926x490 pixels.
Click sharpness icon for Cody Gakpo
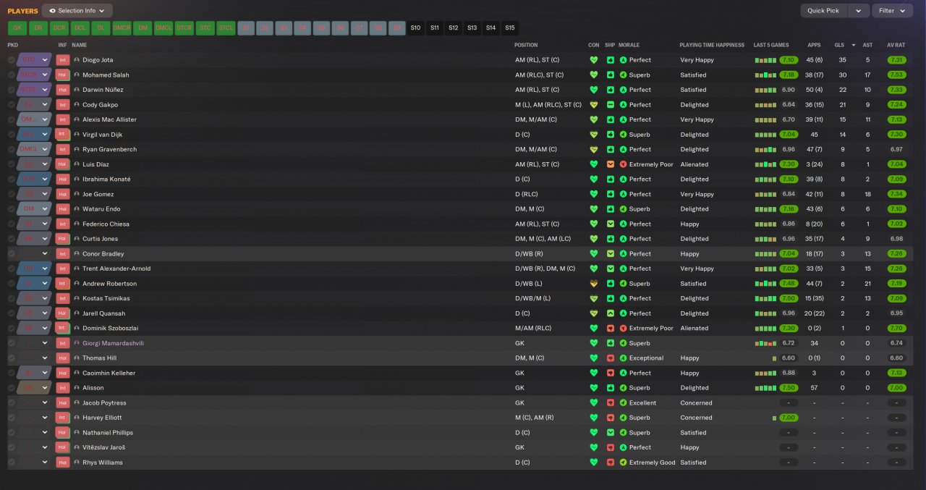pyautogui.click(x=611, y=105)
